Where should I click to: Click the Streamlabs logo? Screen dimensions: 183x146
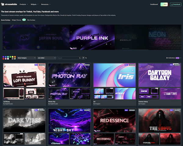pos(9,4)
